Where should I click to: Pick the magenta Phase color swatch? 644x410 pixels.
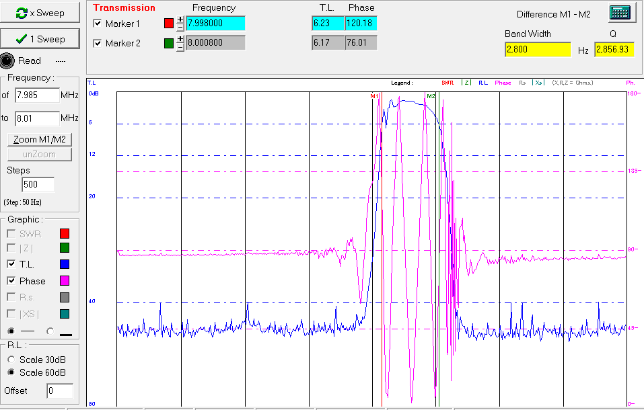65,281
